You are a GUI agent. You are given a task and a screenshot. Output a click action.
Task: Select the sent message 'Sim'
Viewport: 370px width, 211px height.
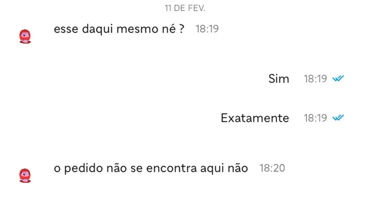click(279, 79)
